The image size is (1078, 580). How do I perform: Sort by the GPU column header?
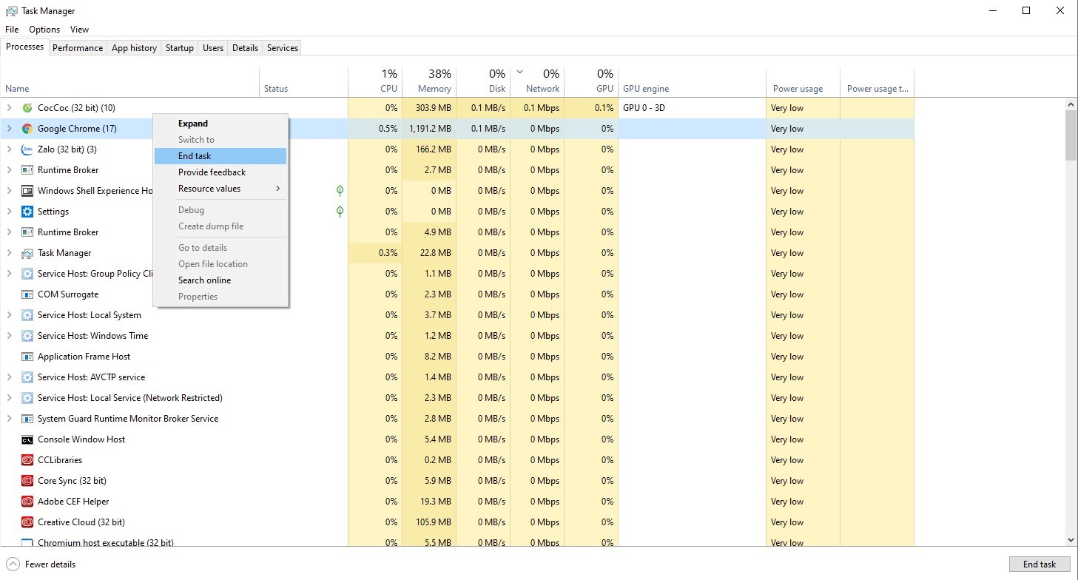click(591, 81)
